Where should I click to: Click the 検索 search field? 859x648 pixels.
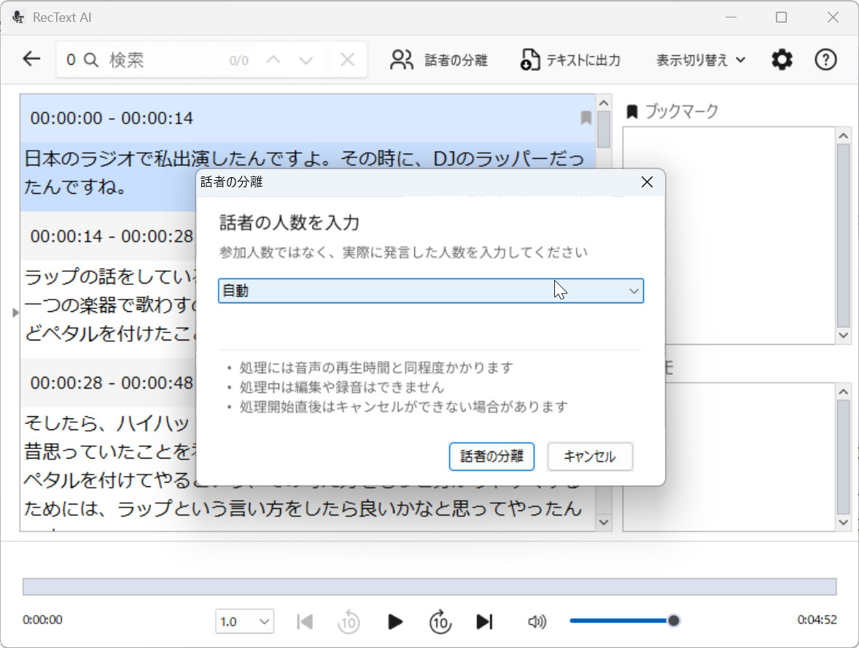[x=164, y=60]
